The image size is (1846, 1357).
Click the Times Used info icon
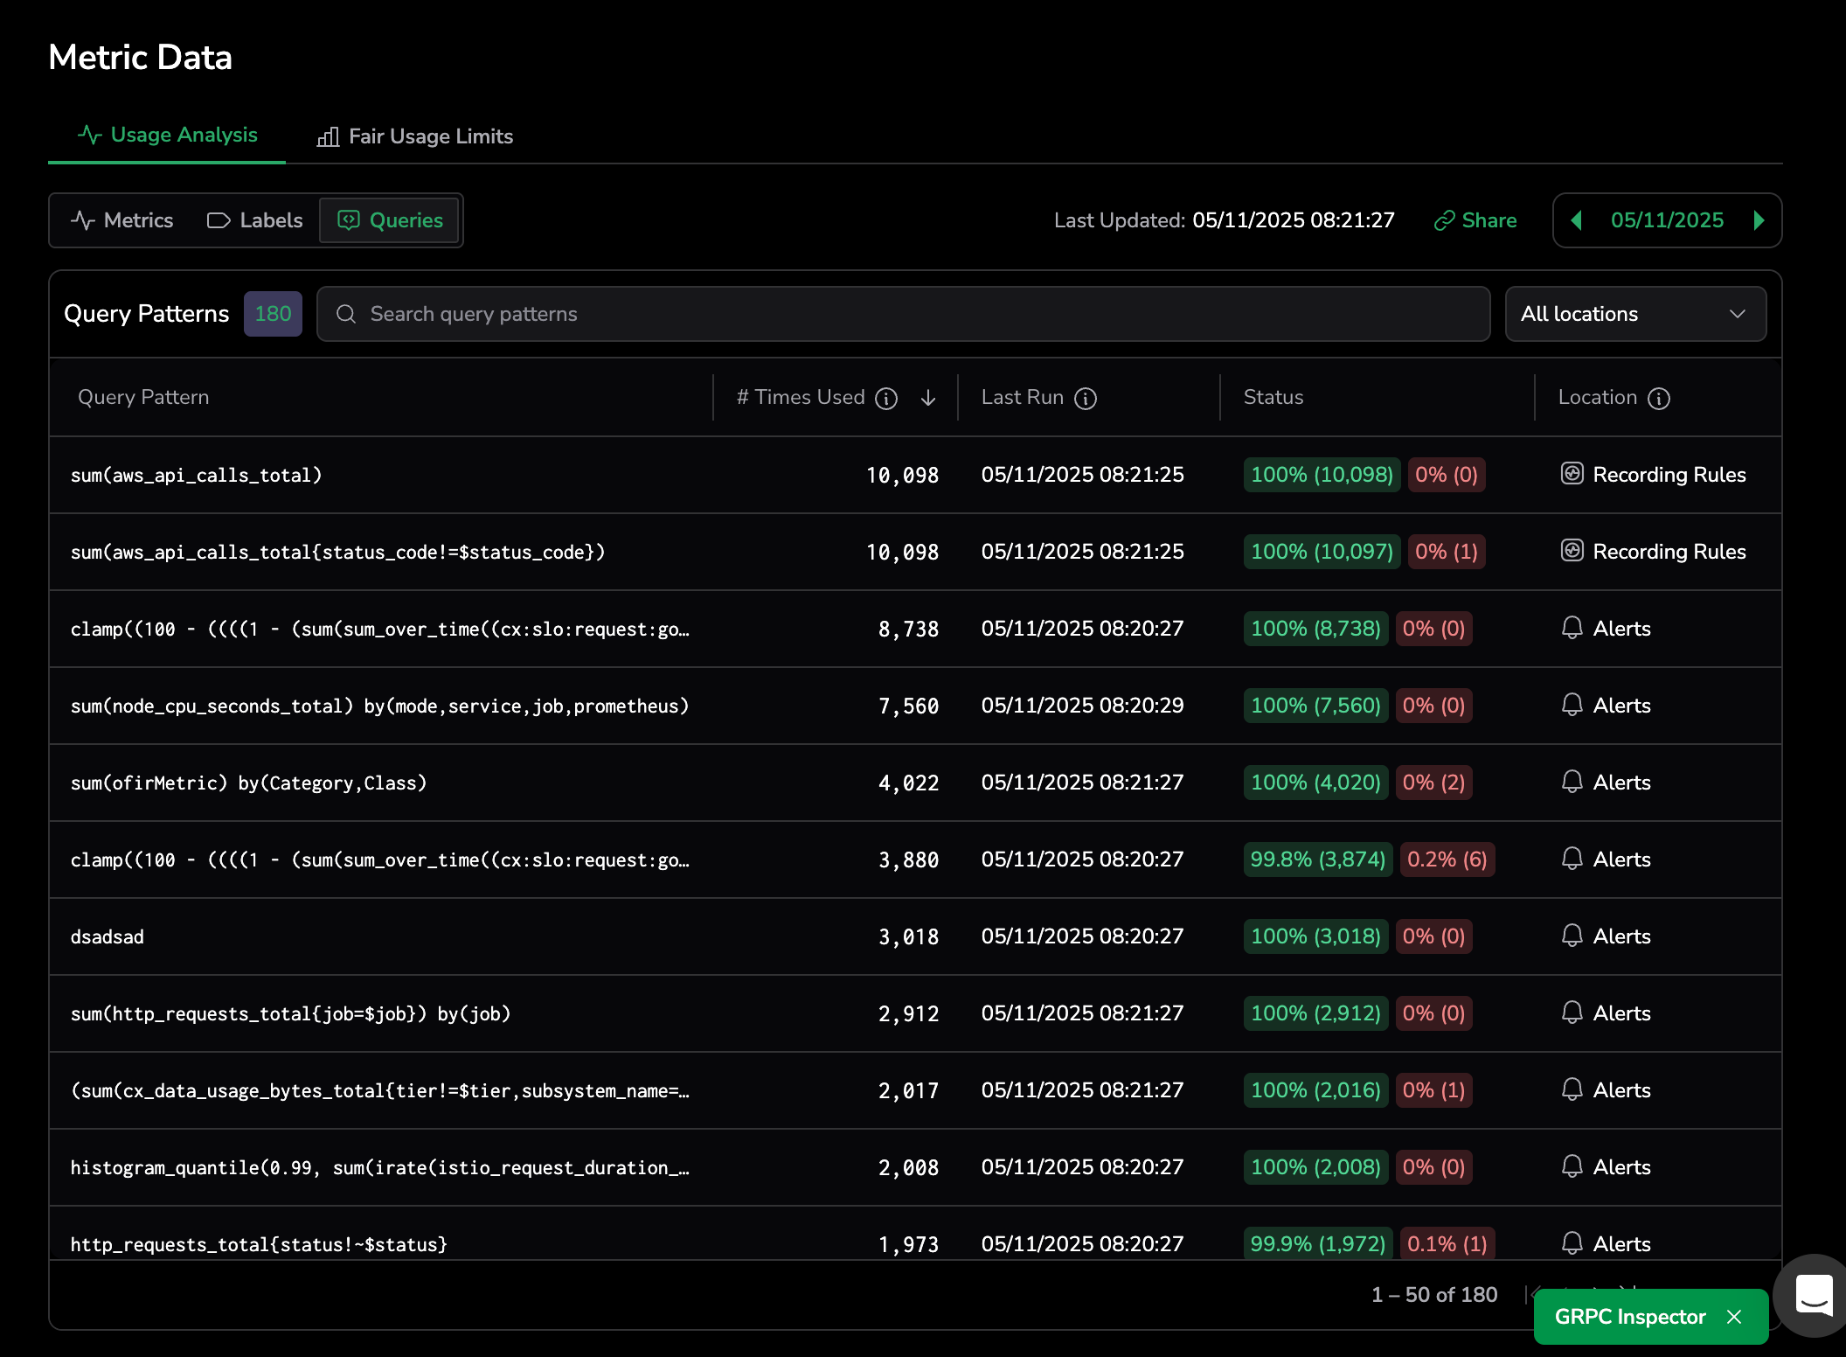[x=886, y=399]
